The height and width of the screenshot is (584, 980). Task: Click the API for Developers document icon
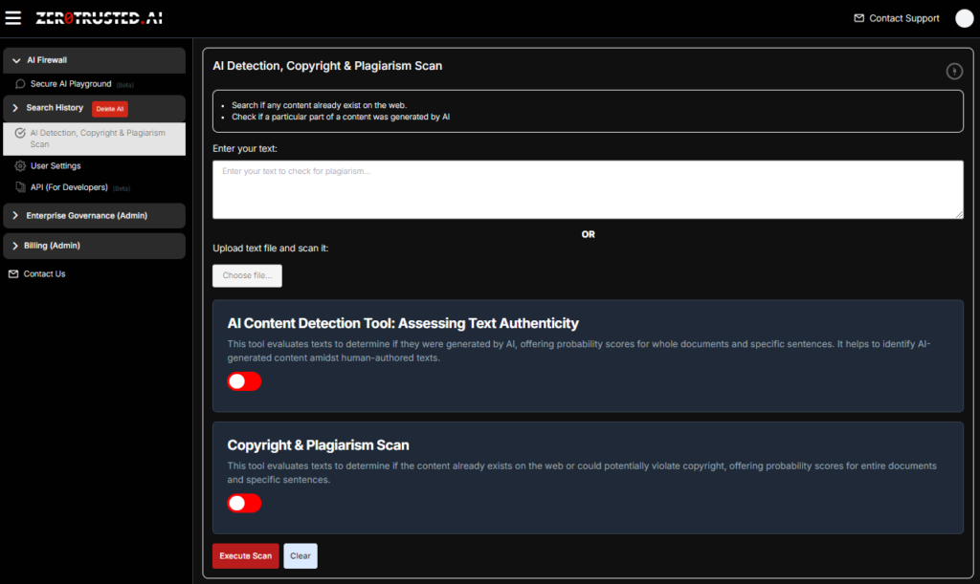point(20,187)
